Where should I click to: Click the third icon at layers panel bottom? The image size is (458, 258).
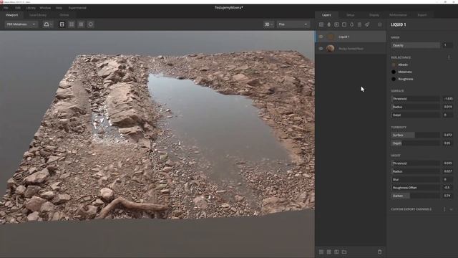point(336,252)
